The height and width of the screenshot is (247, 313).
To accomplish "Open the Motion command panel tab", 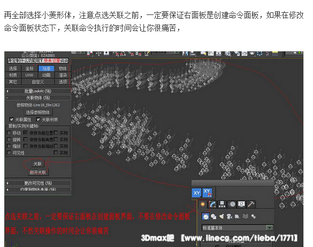I will pos(232,204).
